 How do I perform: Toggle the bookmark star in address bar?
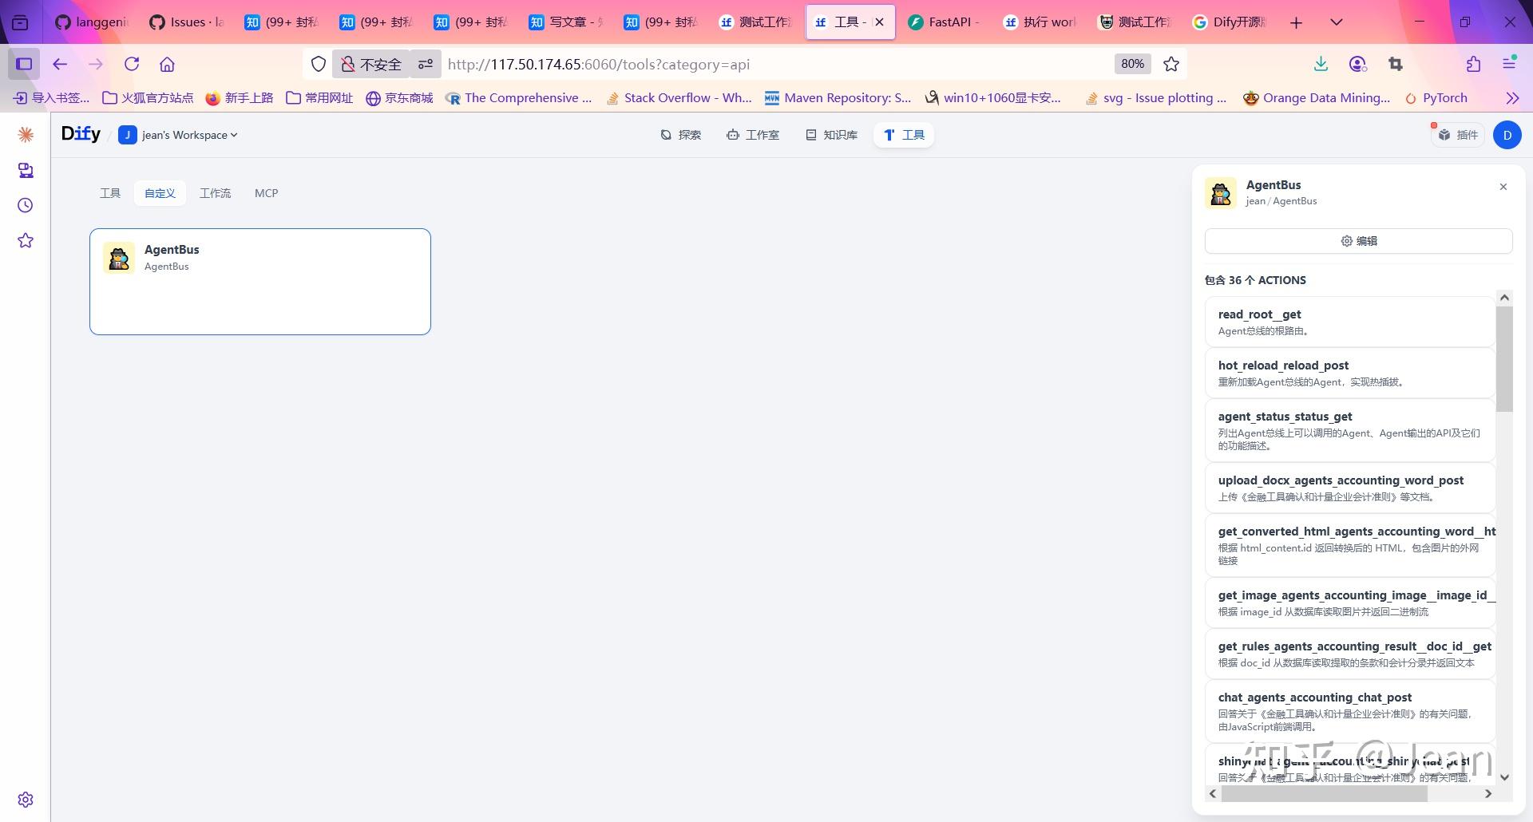tap(1171, 64)
